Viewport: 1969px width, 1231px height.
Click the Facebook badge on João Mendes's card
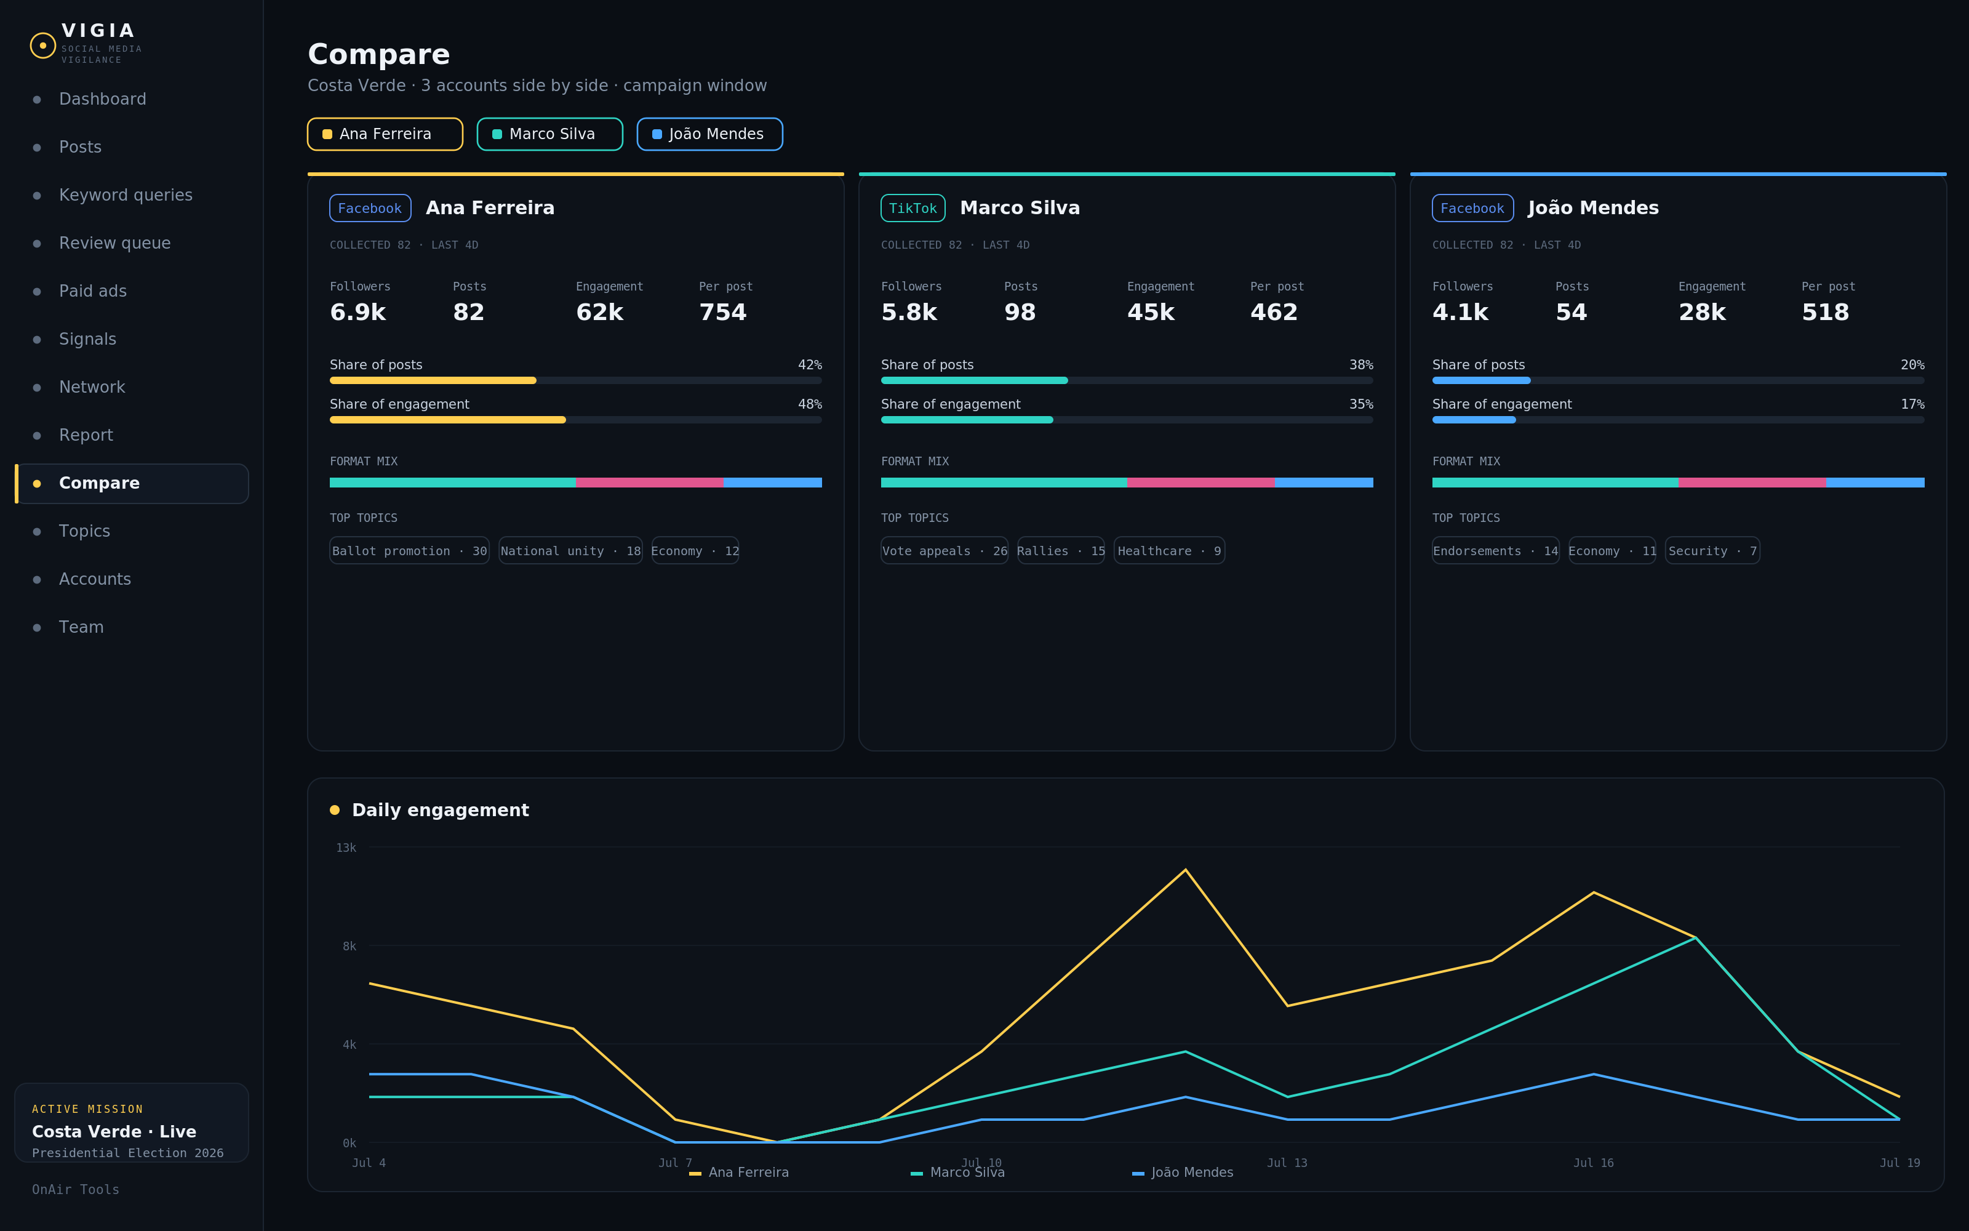tap(1472, 209)
